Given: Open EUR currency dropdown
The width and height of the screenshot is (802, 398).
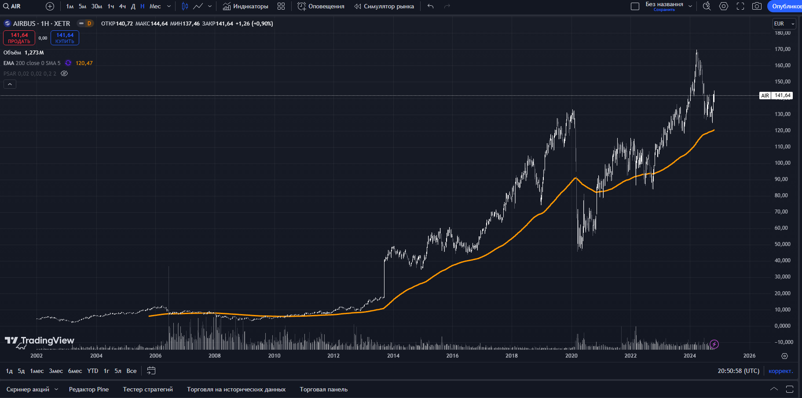Looking at the screenshot, I should [x=784, y=24].
